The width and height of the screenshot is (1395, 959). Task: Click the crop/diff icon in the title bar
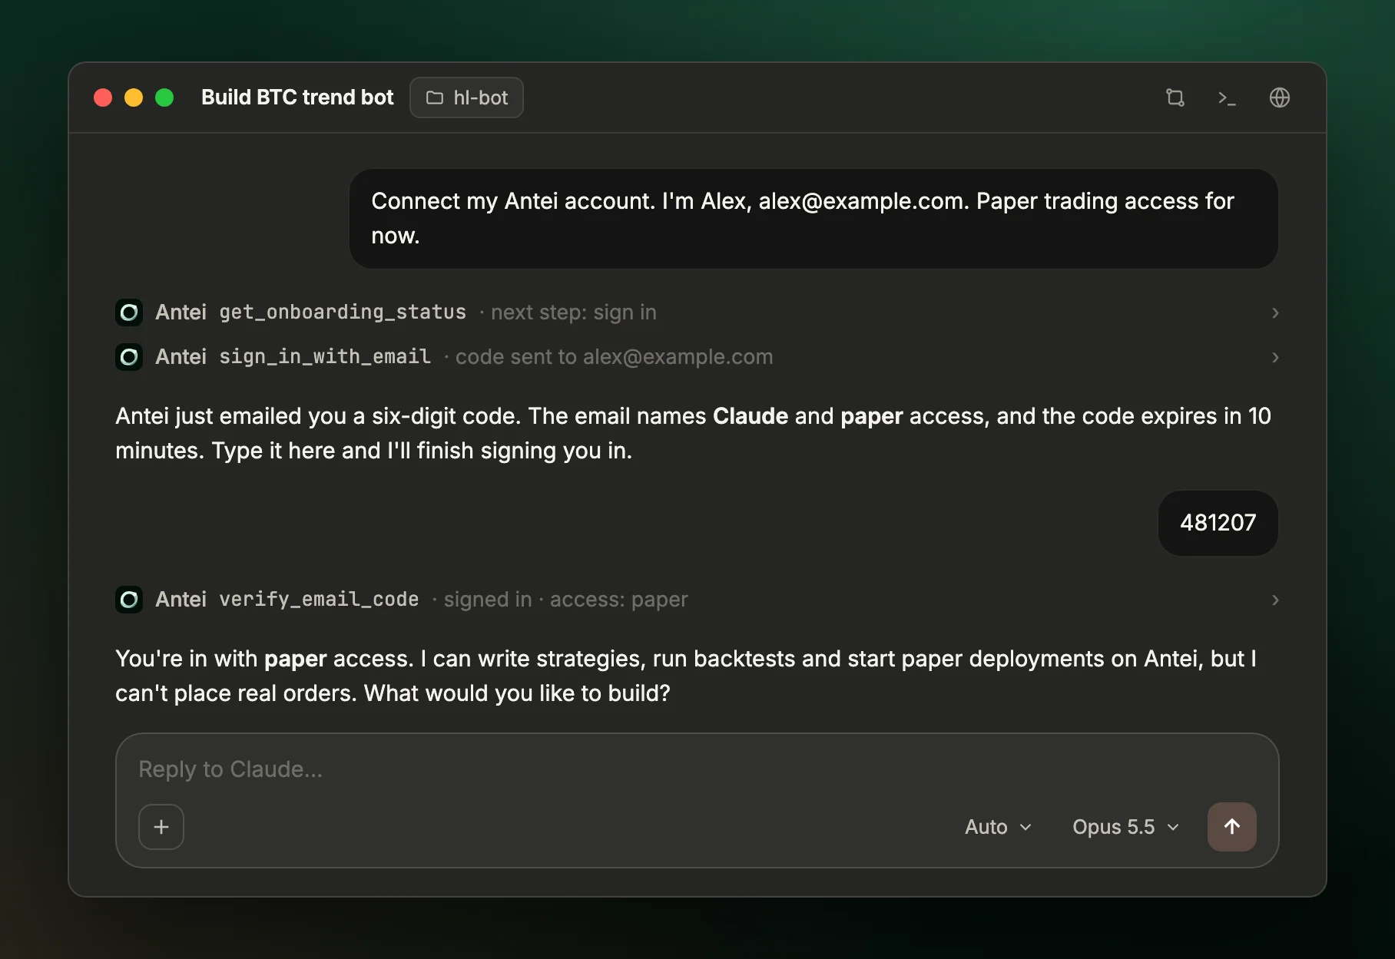pos(1175,98)
